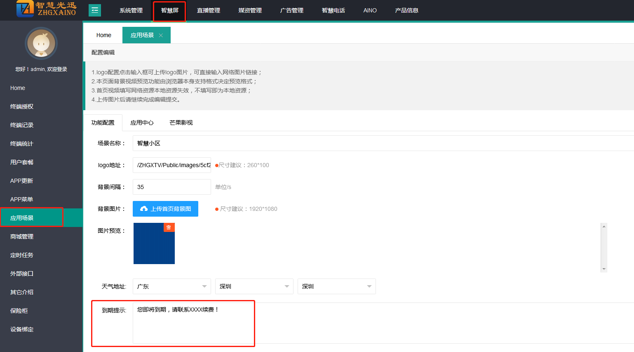Expand the last 深圳 district dropdown

[337, 286]
